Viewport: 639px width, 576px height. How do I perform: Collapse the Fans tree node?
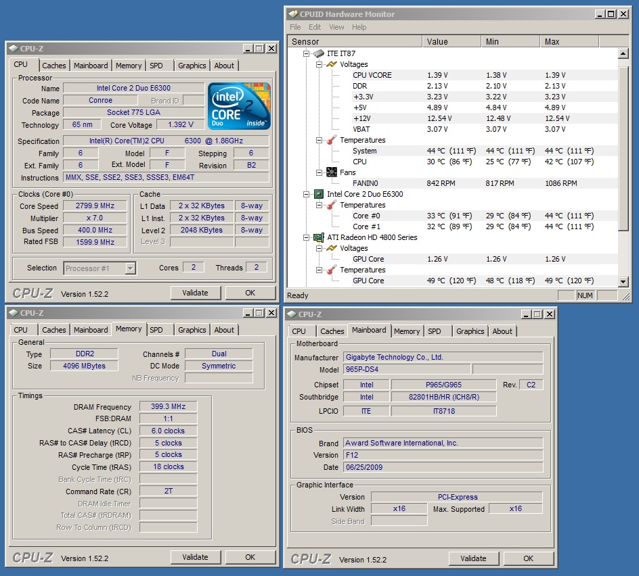pos(319,172)
